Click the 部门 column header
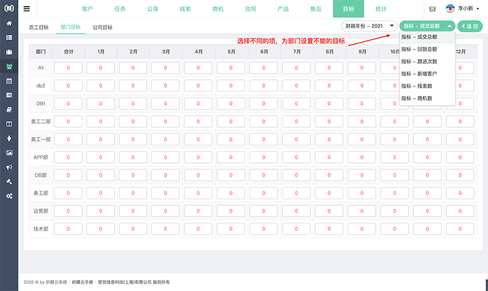Viewport: 488px width, 291px height. pos(41,52)
